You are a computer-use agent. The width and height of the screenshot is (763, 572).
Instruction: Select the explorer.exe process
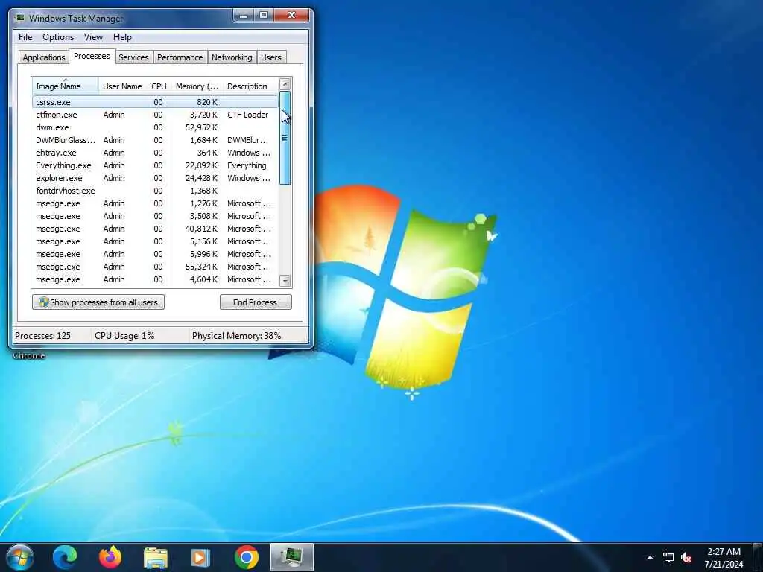click(155, 178)
